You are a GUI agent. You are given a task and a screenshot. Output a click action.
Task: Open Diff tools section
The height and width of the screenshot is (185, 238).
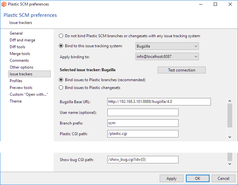click(x=17, y=47)
